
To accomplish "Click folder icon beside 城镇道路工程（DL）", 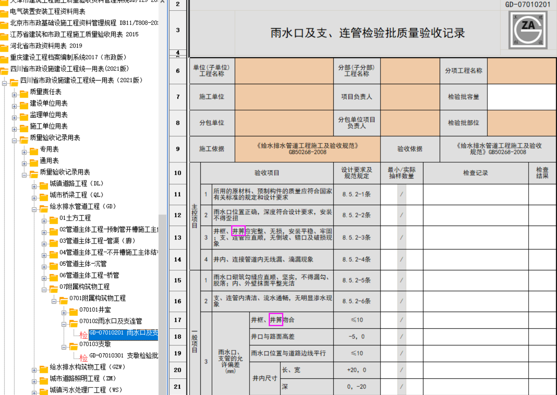I will coord(44,185).
